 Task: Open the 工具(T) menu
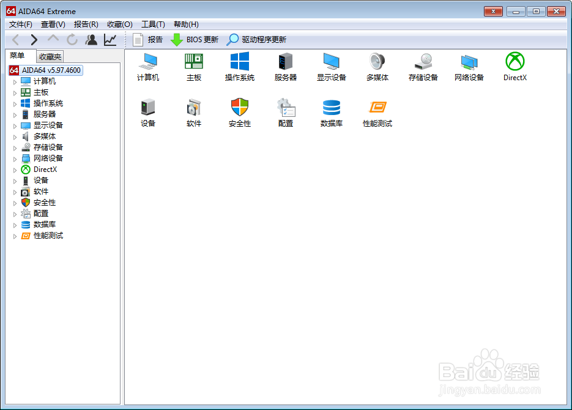coord(153,24)
